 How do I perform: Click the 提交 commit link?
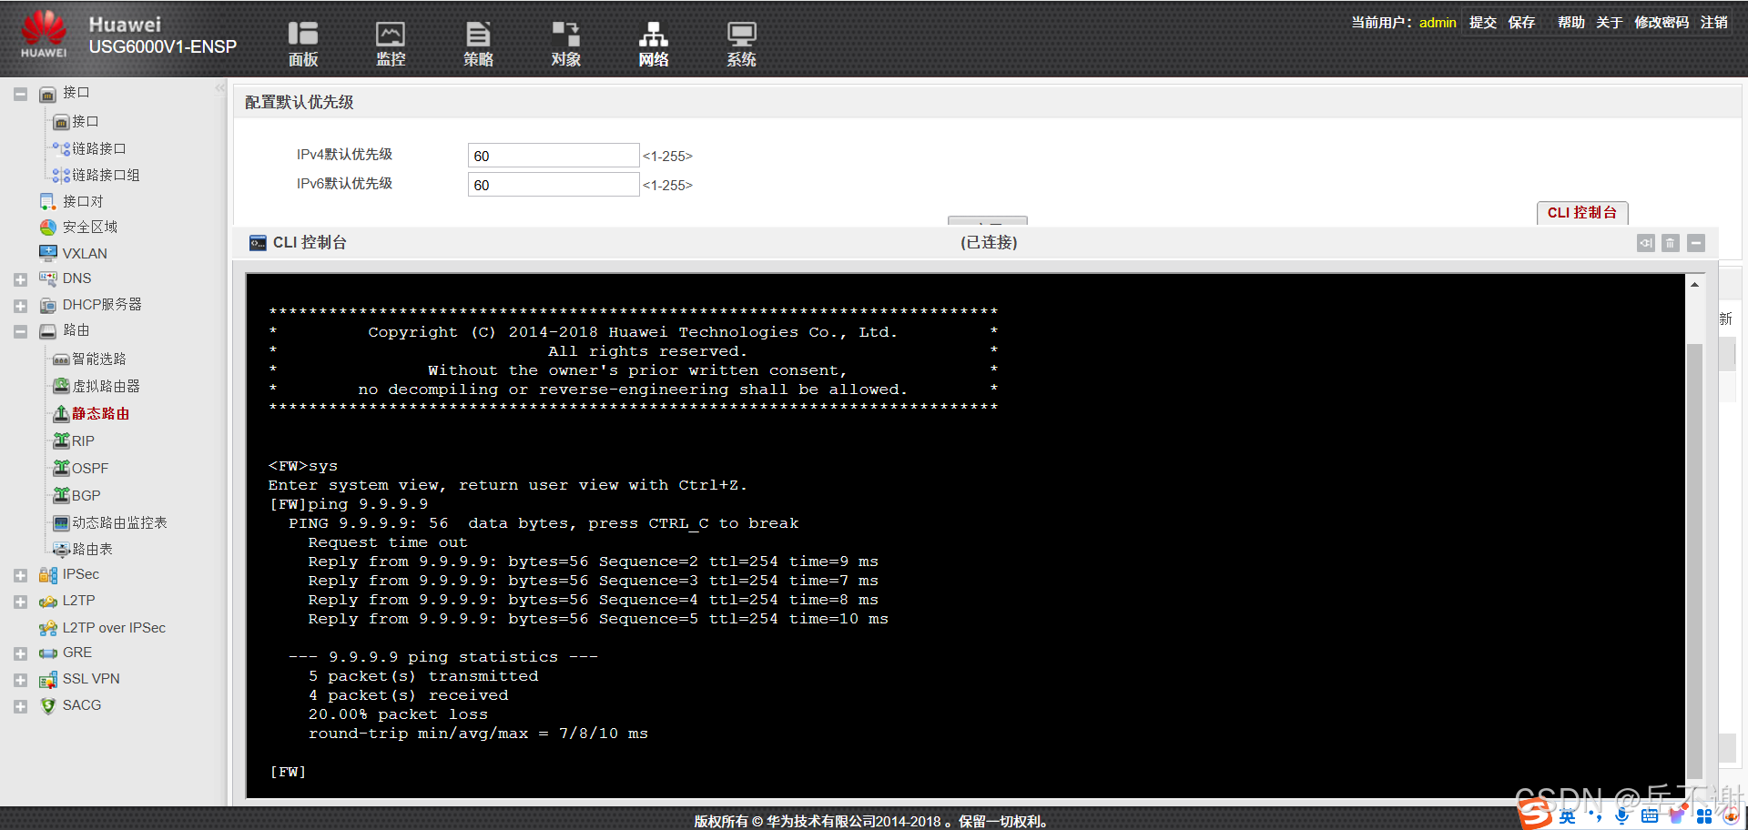pyautogui.click(x=1482, y=22)
